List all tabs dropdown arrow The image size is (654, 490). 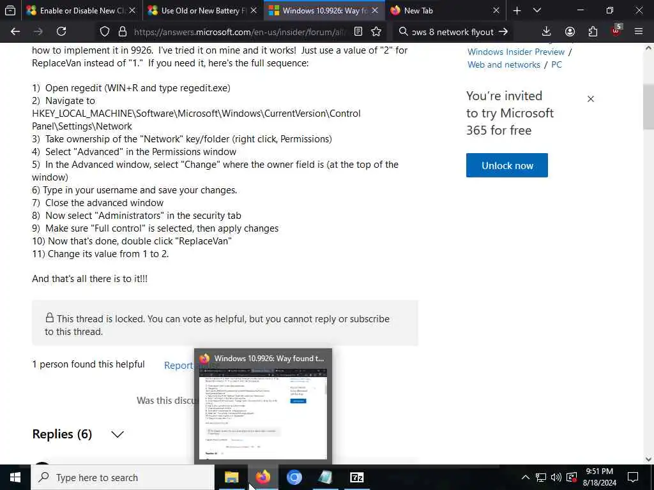(537, 11)
